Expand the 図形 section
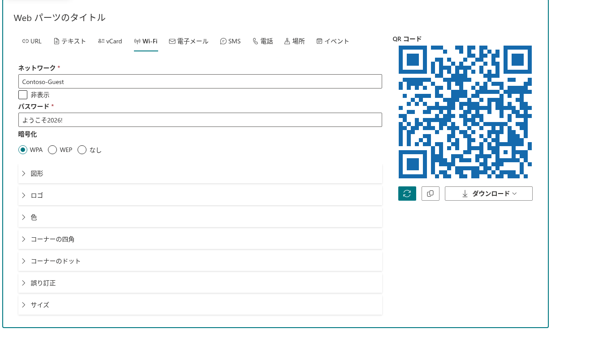Image resolution: width=603 pixels, height=337 pixels. pyautogui.click(x=200, y=173)
